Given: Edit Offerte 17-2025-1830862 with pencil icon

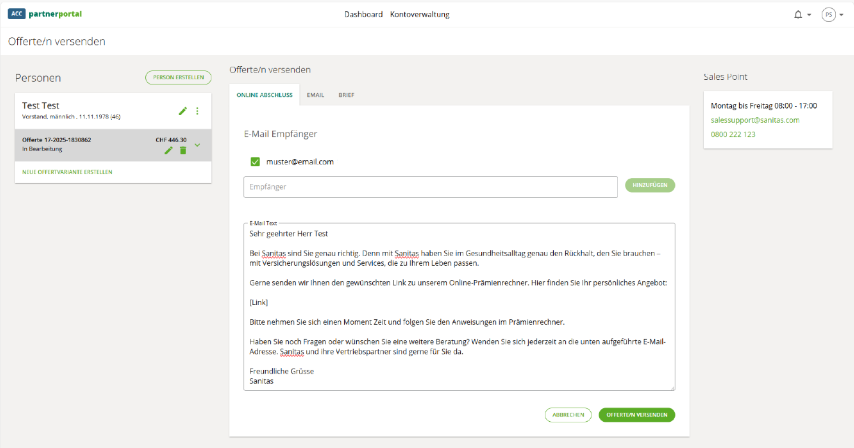Looking at the screenshot, I should [x=168, y=151].
